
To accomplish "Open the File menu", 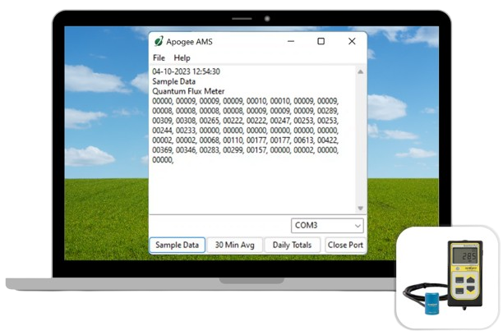I will click(159, 58).
